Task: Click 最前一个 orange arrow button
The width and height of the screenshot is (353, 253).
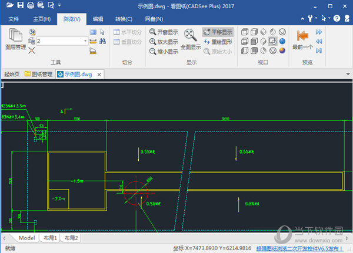Action: click(302, 39)
